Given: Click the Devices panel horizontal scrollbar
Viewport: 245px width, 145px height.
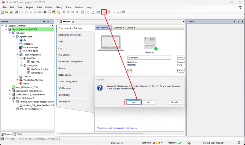Looking at the screenshot, I should click(22, 130).
